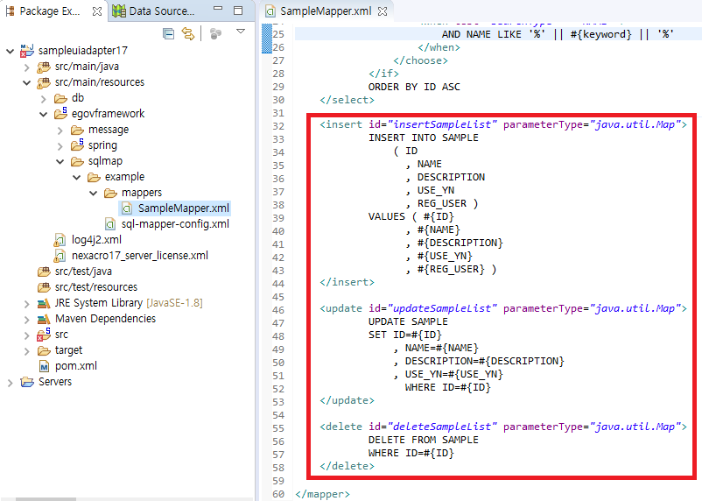
Task: Close the Package Explorer tab
Action: [x=96, y=12]
